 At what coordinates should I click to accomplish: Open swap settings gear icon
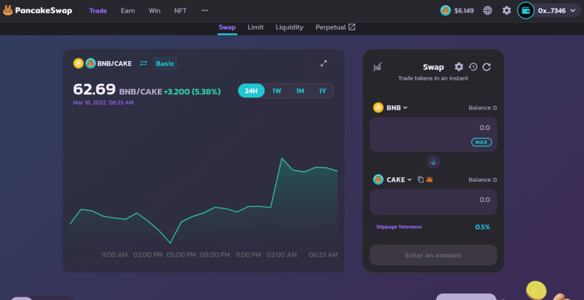[459, 67]
